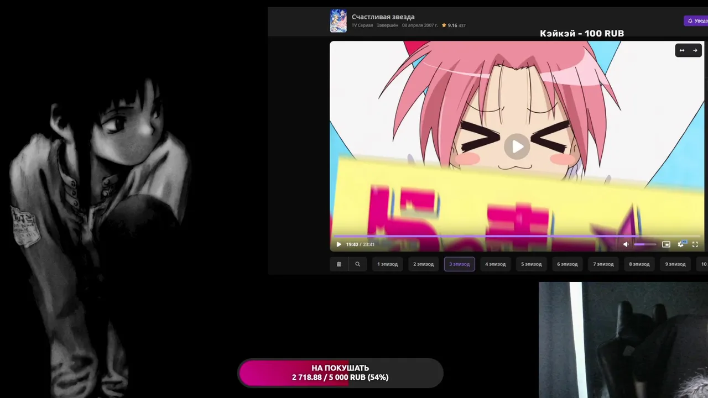This screenshot has height=398, width=708.
Task: Open video quality settings gear
Action: (681, 244)
